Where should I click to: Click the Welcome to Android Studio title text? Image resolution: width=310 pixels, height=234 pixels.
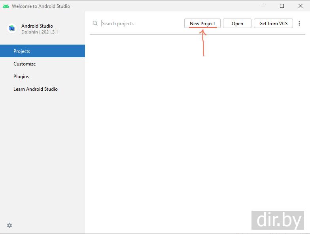[41, 6]
